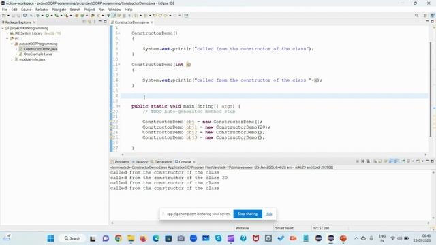This screenshot has height=245, width=436.
Task: Open the New button dropdown arrow
Action: (8, 16)
